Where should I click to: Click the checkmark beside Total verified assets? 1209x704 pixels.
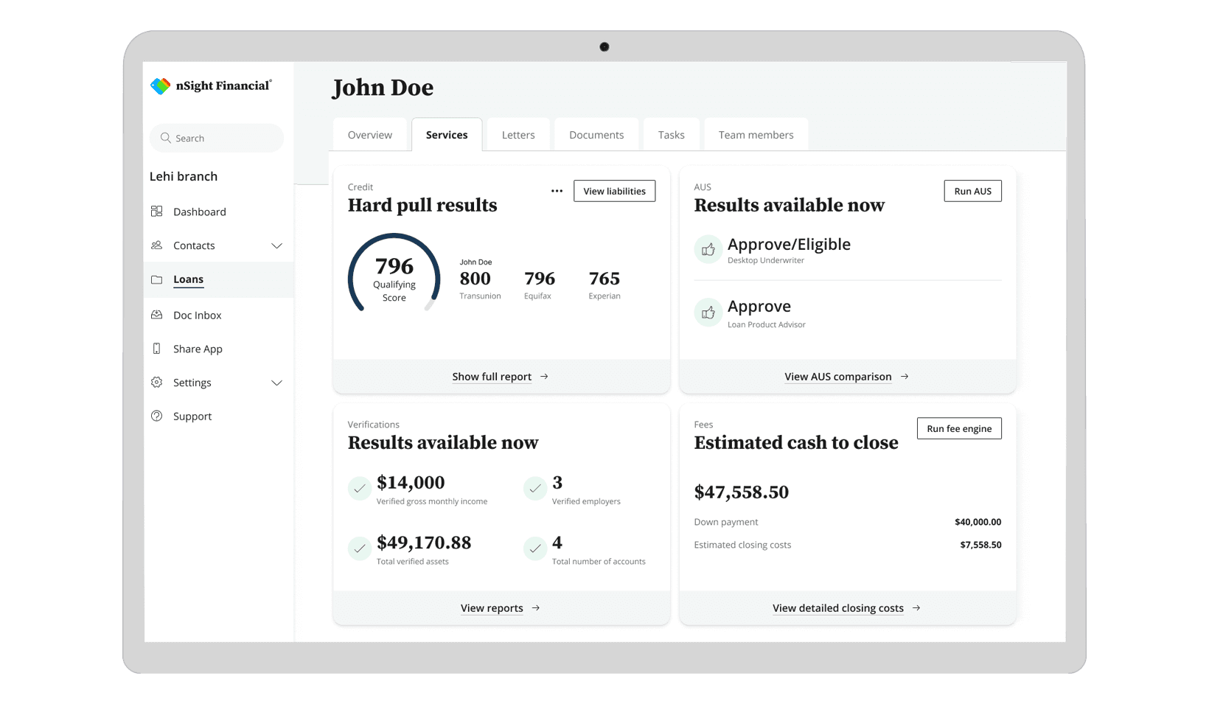[359, 548]
